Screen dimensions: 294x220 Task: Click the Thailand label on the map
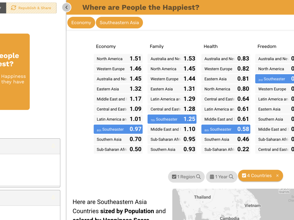click(202, 197)
